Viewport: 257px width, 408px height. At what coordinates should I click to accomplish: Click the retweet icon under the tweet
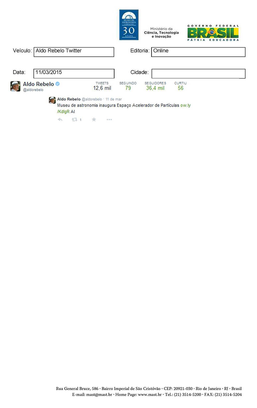[75, 120]
